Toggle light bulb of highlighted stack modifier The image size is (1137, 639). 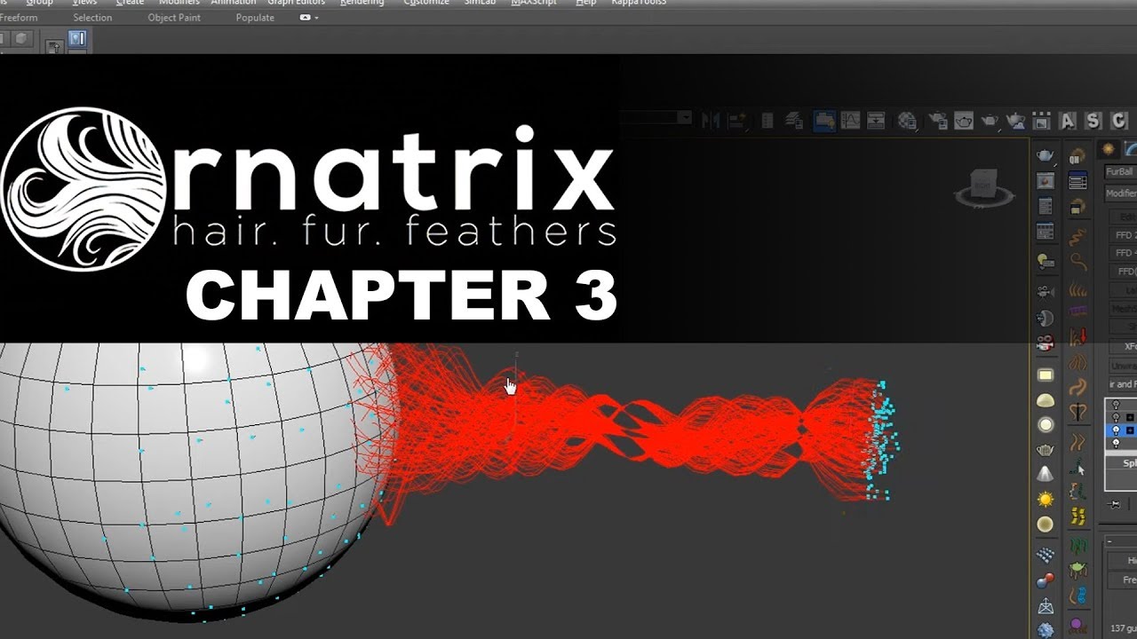(x=1117, y=430)
